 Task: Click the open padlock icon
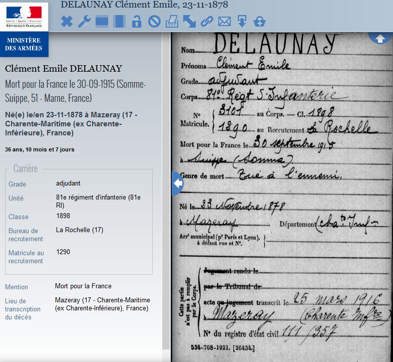tap(137, 22)
